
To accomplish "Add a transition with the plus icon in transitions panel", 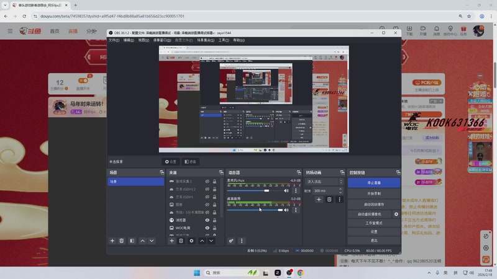I will 319,199.
